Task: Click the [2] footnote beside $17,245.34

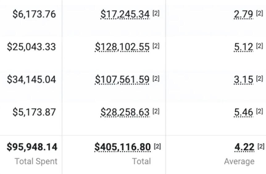Action: coord(156,13)
